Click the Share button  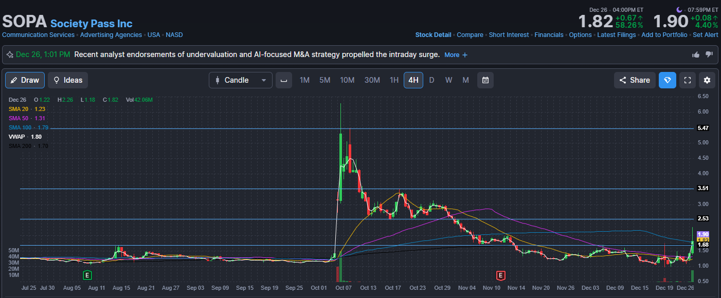(x=635, y=80)
